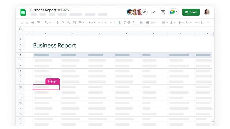230x129 pixels.
Task: Click the Business Report document title
Action: pyautogui.click(x=43, y=10)
